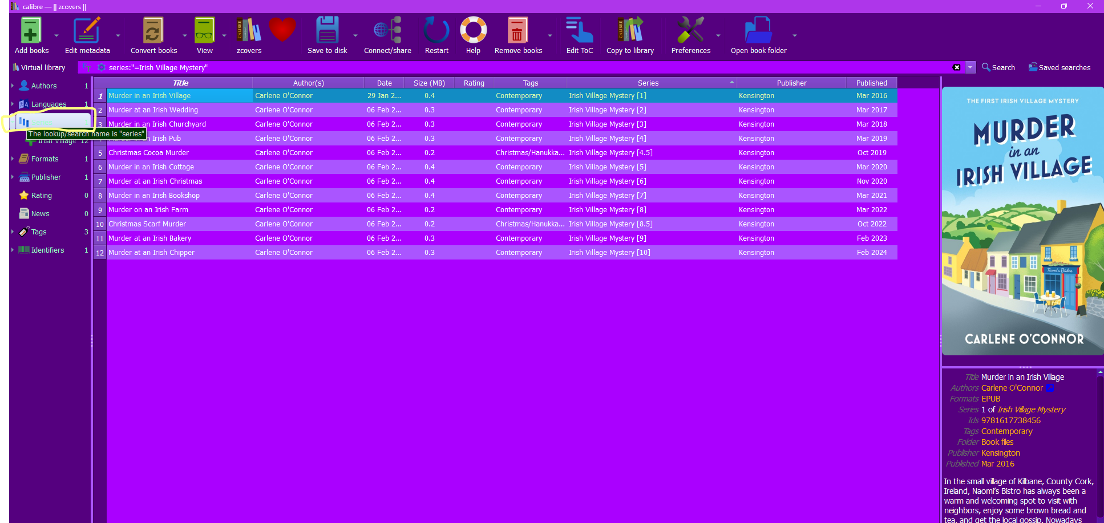Click the Formats category book icon
1104x523 pixels.
pyautogui.click(x=24, y=159)
